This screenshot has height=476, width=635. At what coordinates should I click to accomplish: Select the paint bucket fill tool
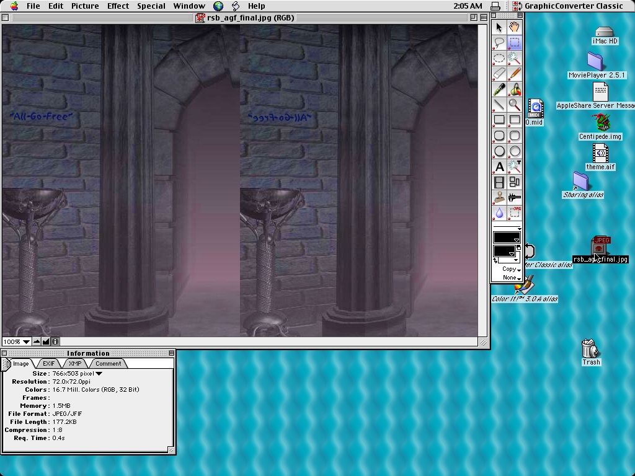[514, 89]
